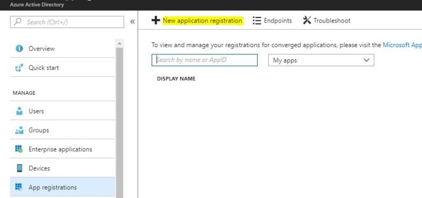Screen dimensions: 422x198
Task: Click the Endpoints list icon
Action: click(x=257, y=21)
